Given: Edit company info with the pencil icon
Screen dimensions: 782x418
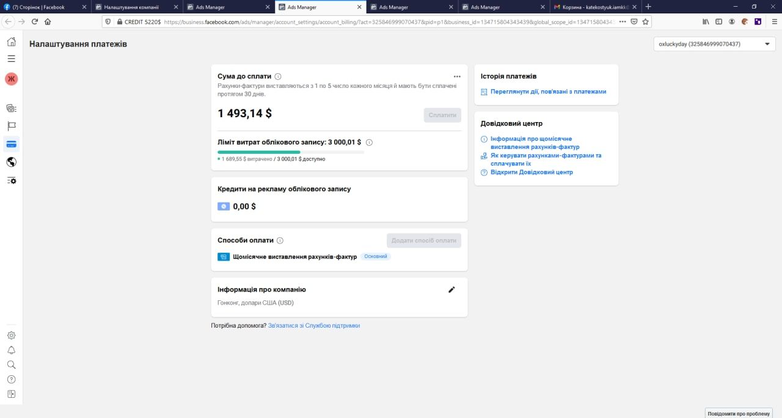Looking at the screenshot, I should click(452, 289).
